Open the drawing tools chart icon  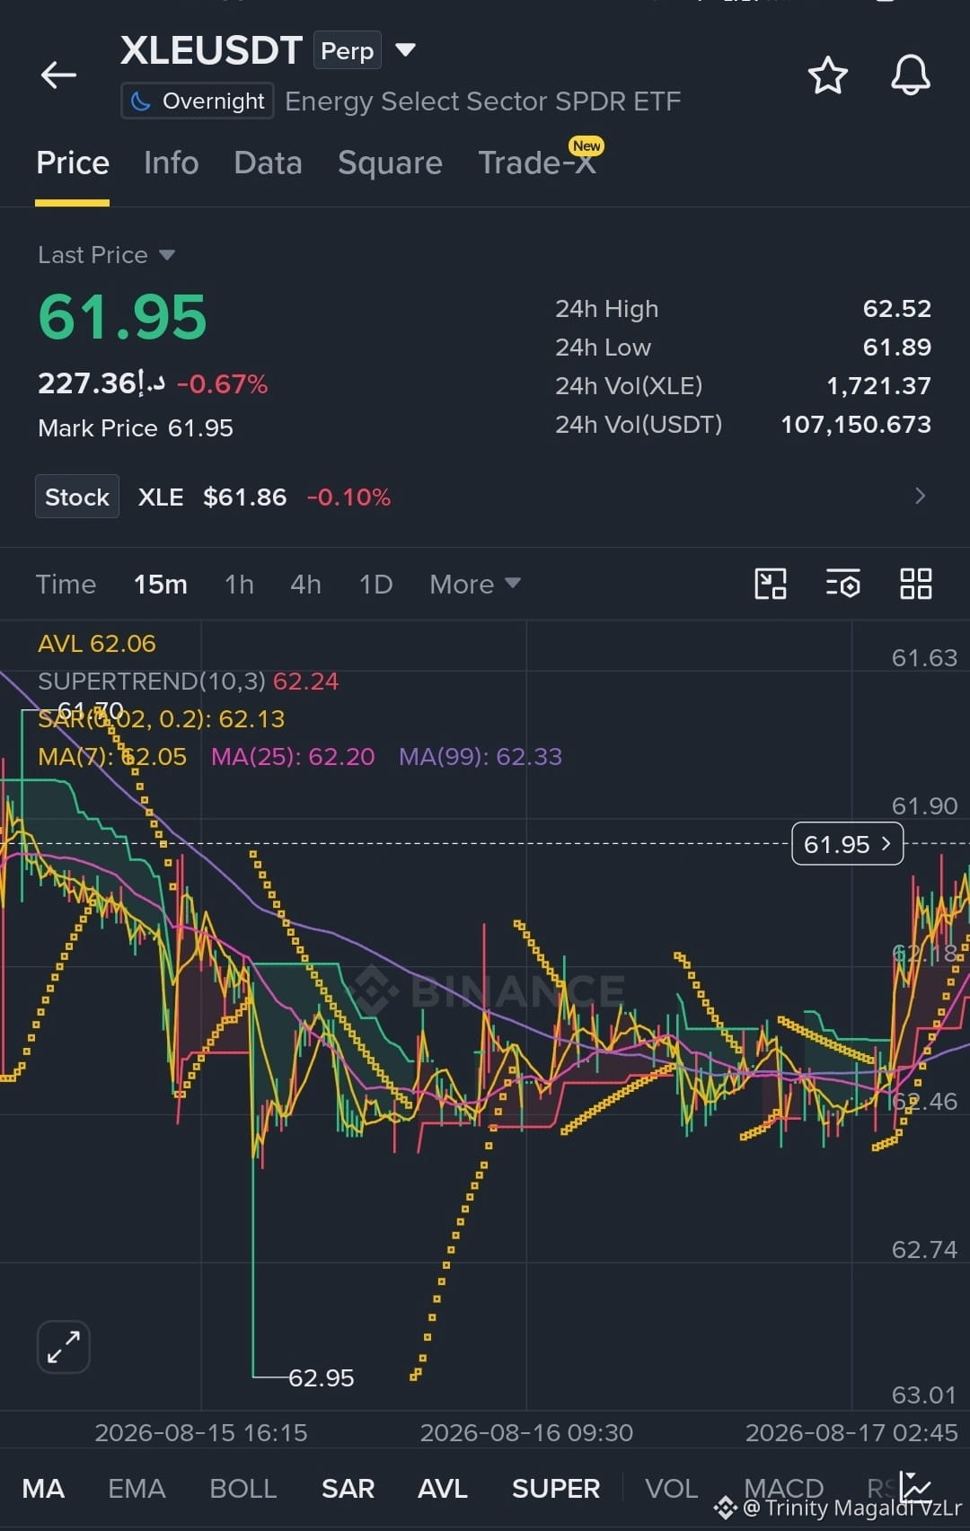pyautogui.click(x=771, y=584)
